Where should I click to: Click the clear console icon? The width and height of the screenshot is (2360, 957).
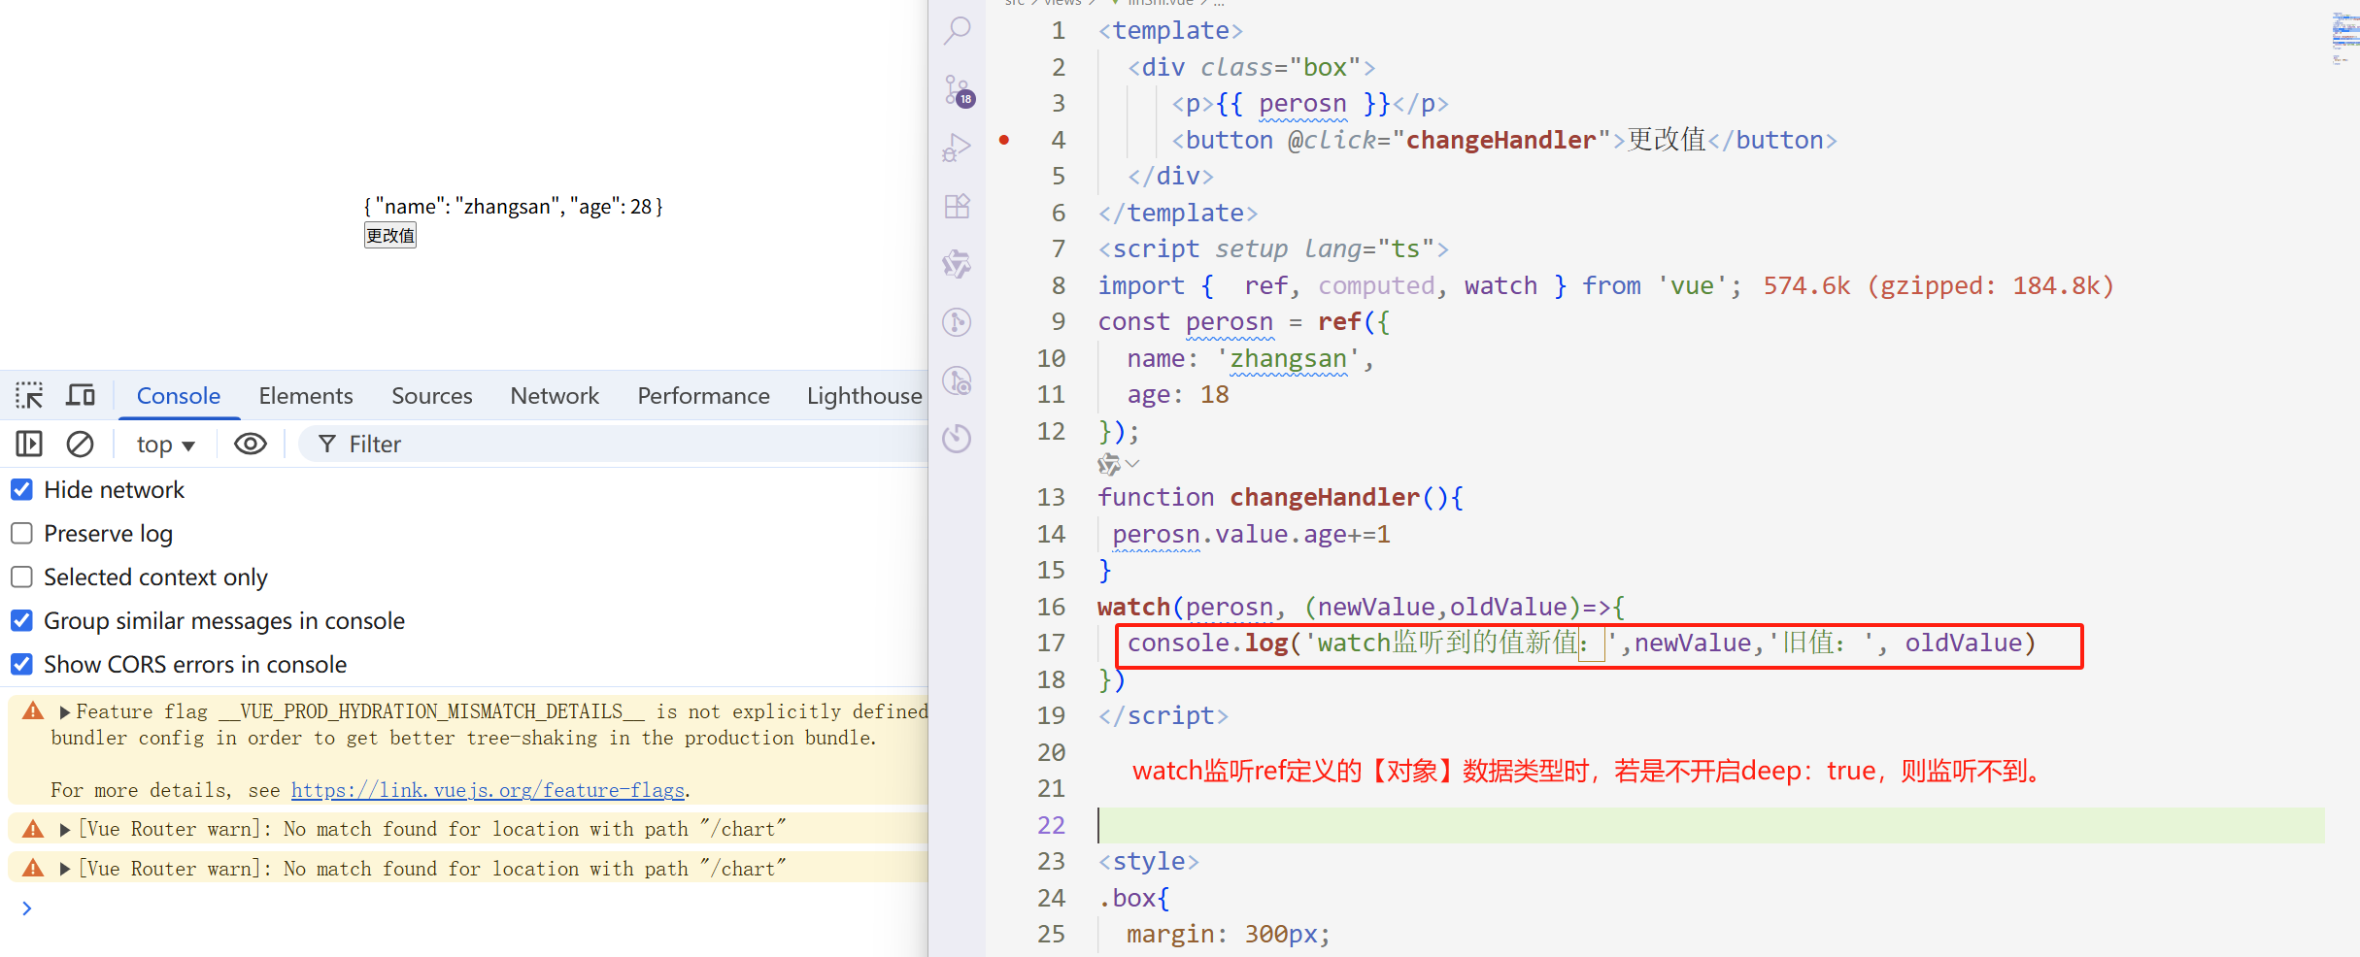pyautogui.click(x=80, y=445)
